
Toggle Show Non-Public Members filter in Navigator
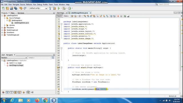pos(15,92)
